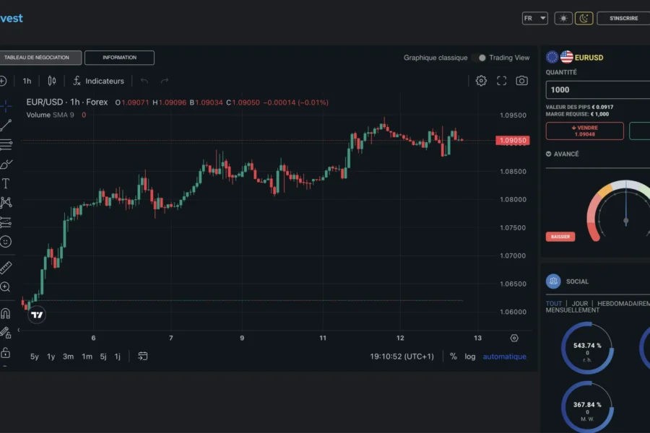Toggle percent scale mode
The height and width of the screenshot is (433, 650).
453,357
